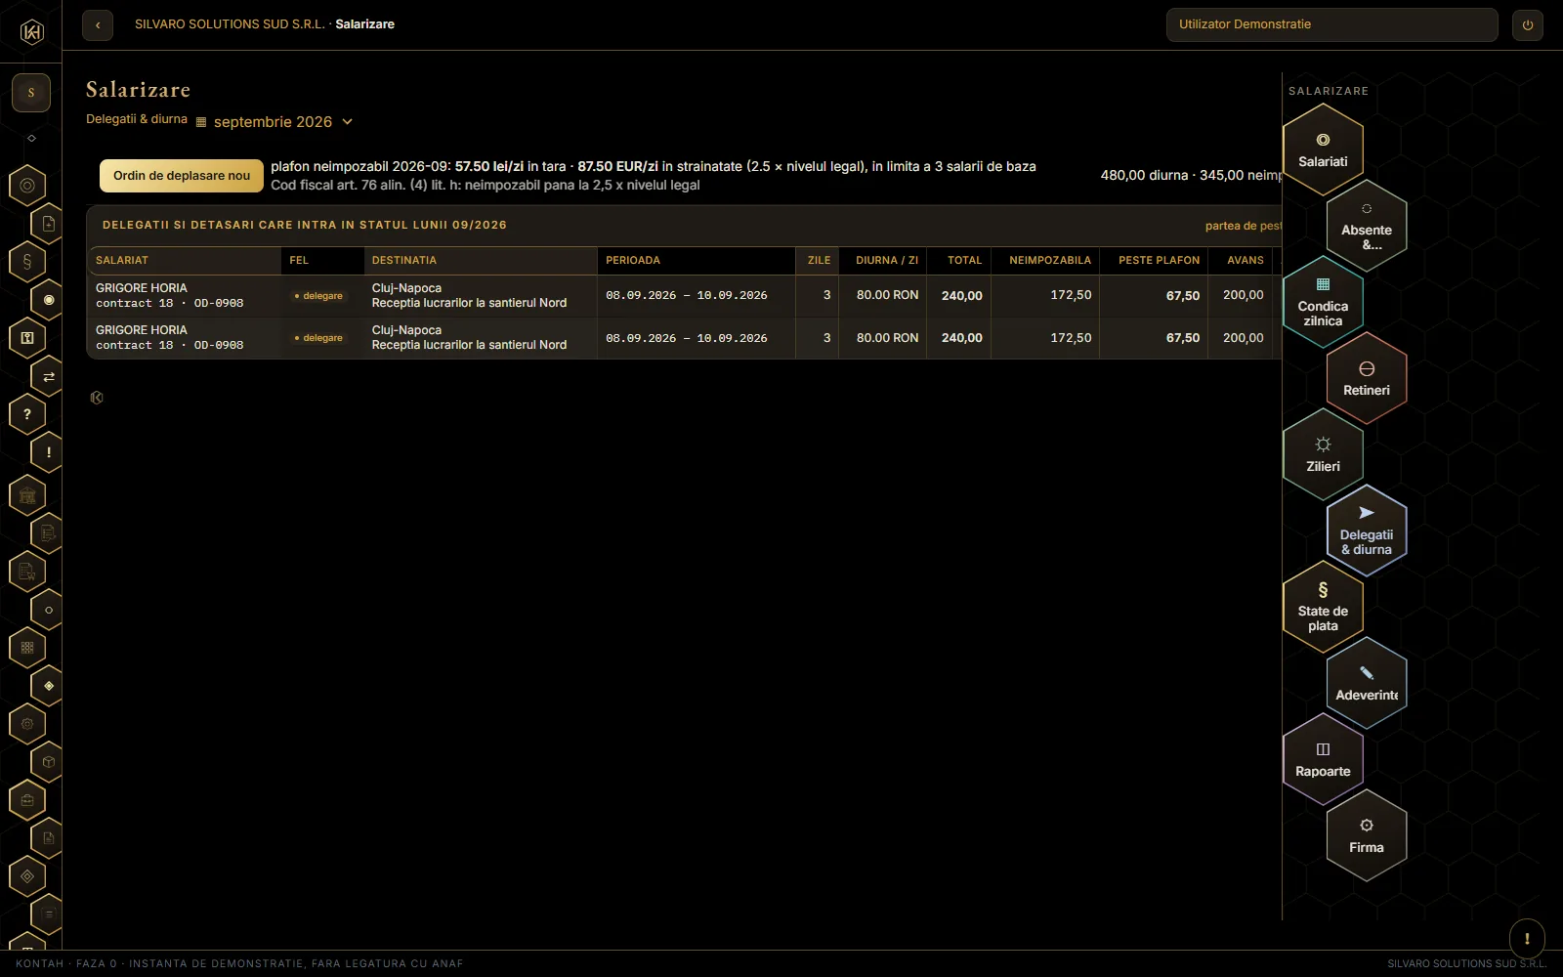1563x977 pixels.
Task: Click the PESTE PLAFON column header
Action: pos(1154,260)
